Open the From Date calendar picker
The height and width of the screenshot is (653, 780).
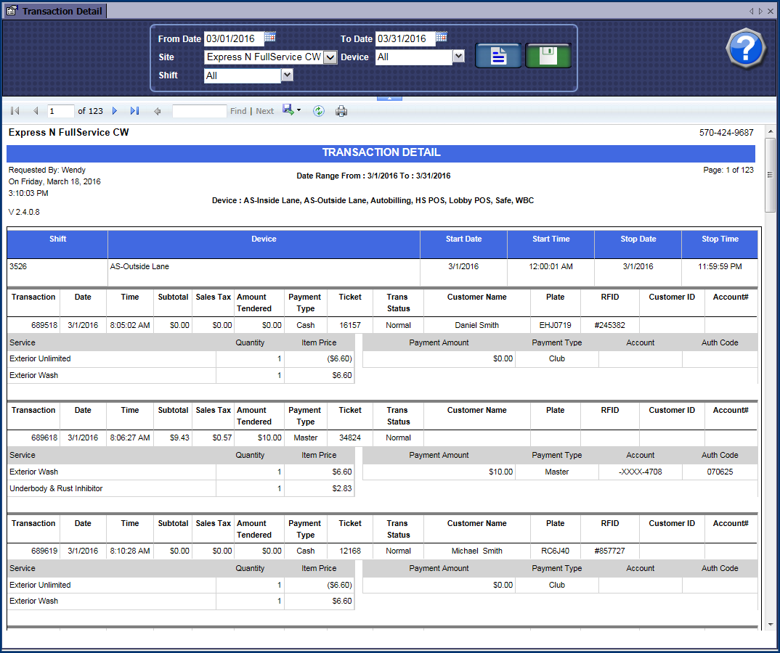coord(270,37)
